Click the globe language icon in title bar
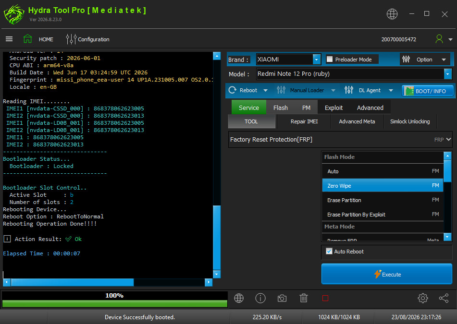The width and height of the screenshot is (457, 324). click(392, 14)
